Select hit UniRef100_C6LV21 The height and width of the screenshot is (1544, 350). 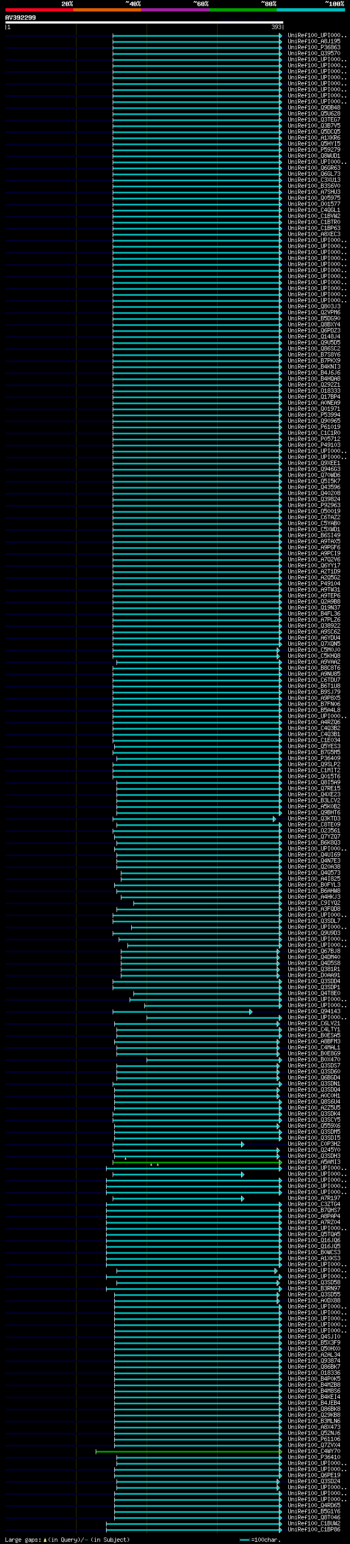[x=313, y=1024]
